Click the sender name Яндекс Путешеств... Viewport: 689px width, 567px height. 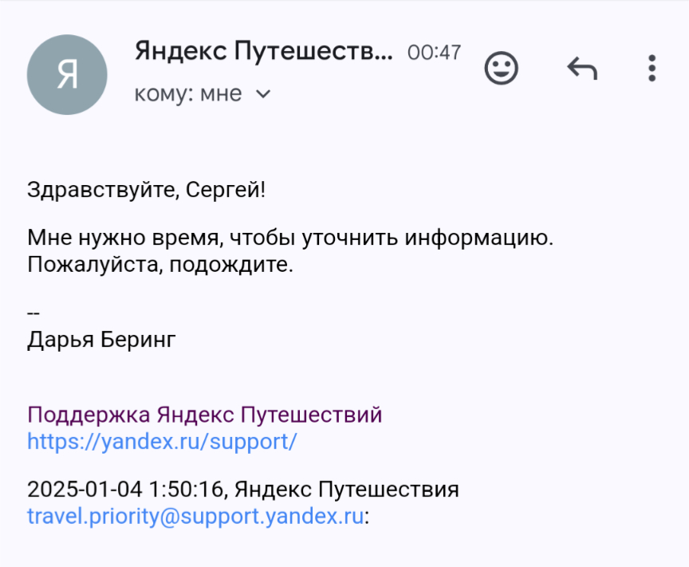(264, 51)
